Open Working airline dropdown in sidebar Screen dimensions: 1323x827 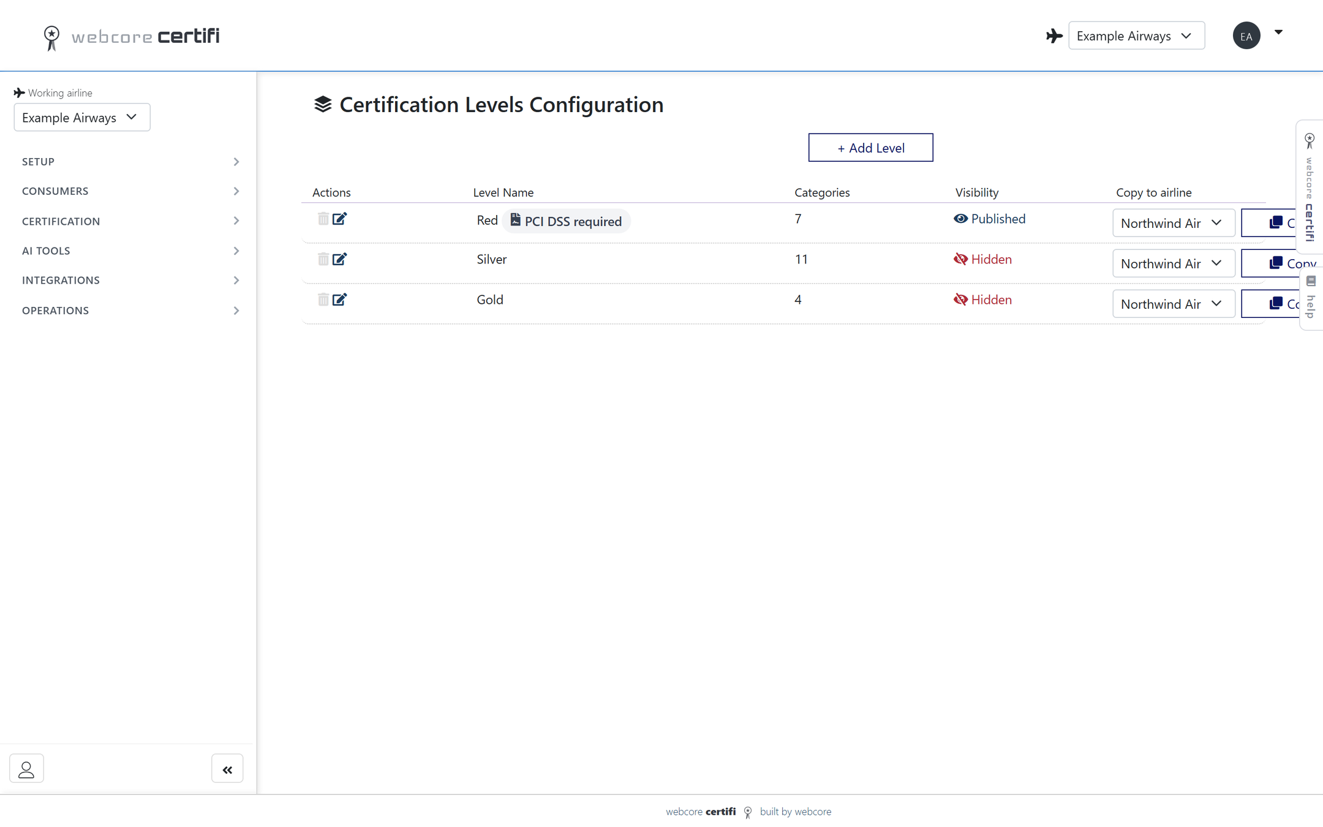(x=82, y=117)
